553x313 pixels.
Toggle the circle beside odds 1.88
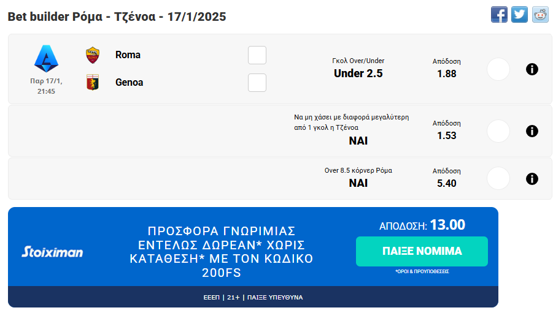click(x=498, y=69)
